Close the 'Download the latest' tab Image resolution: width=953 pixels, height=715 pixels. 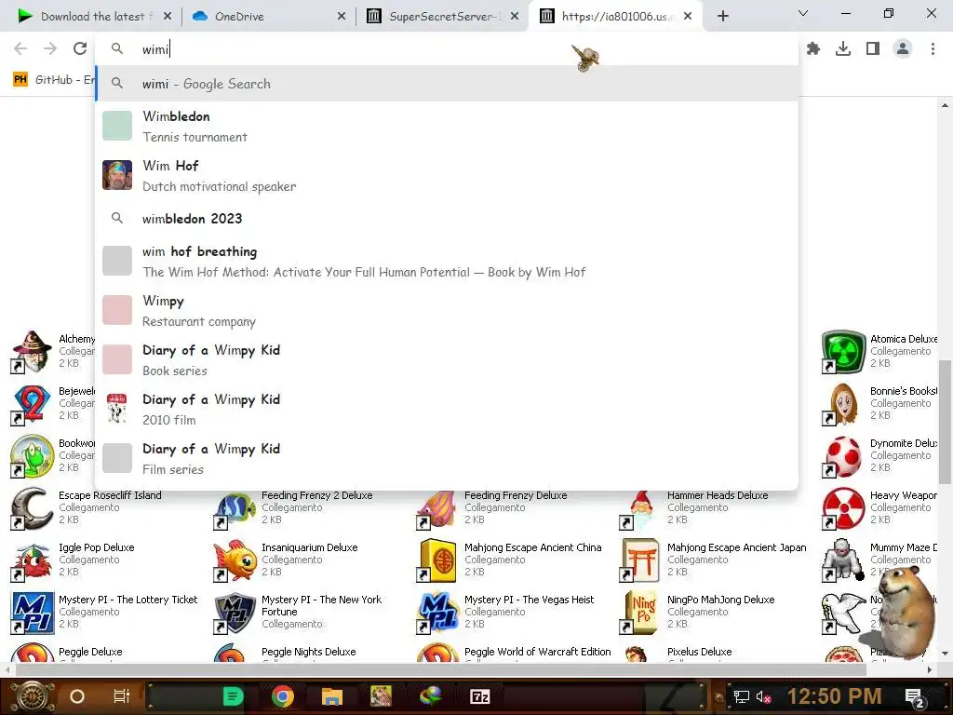[168, 17]
